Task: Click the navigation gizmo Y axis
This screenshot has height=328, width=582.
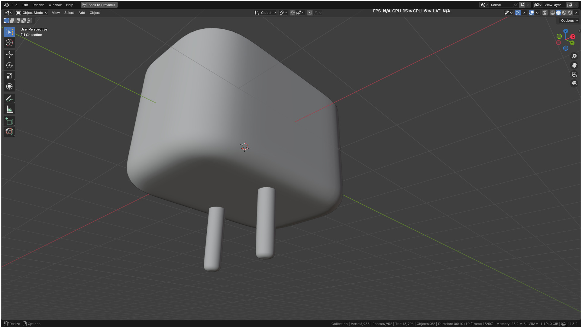Action: click(572, 43)
